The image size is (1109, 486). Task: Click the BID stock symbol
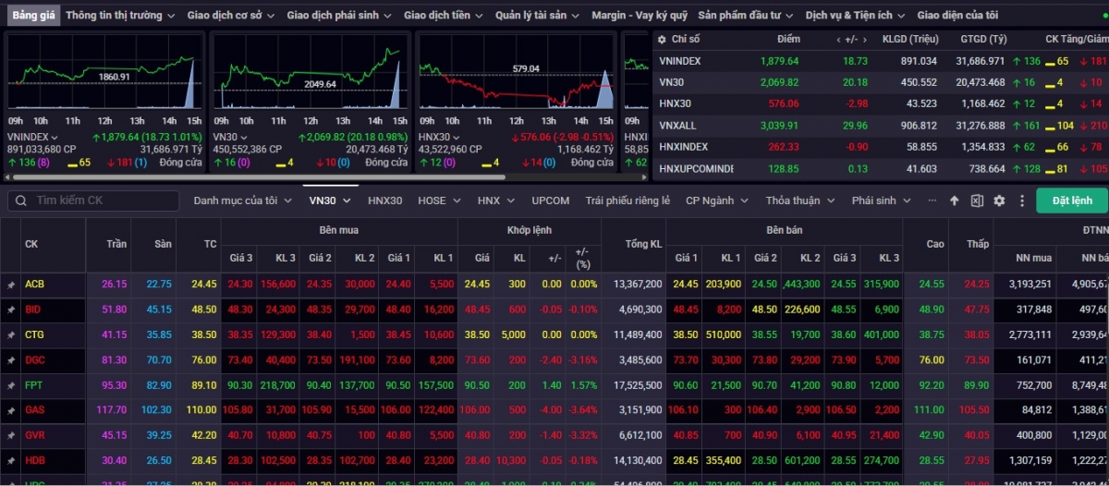[33, 310]
